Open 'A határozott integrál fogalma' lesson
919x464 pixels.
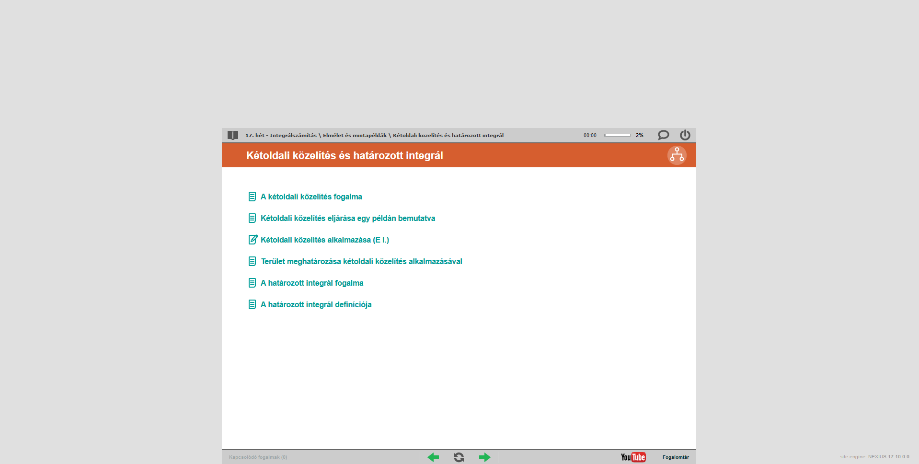311,283
